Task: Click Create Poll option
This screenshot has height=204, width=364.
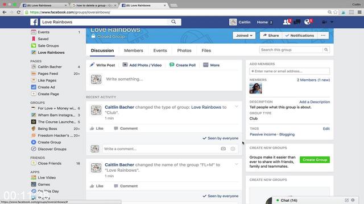Action: pos(183,65)
